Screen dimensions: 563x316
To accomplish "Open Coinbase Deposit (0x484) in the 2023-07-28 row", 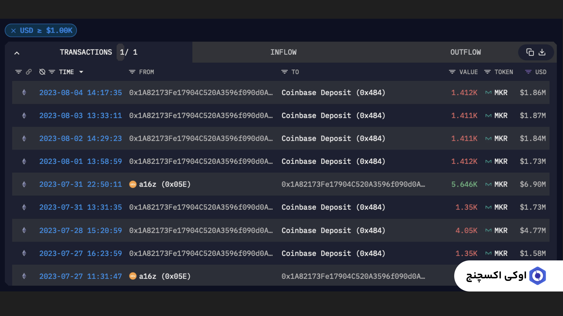I will point(333,231).
